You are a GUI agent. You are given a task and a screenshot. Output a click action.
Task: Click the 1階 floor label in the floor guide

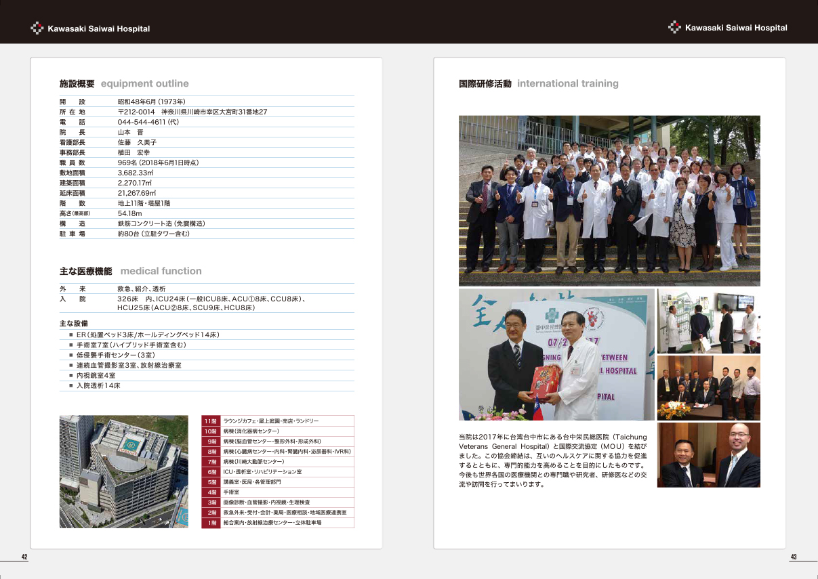211,523
